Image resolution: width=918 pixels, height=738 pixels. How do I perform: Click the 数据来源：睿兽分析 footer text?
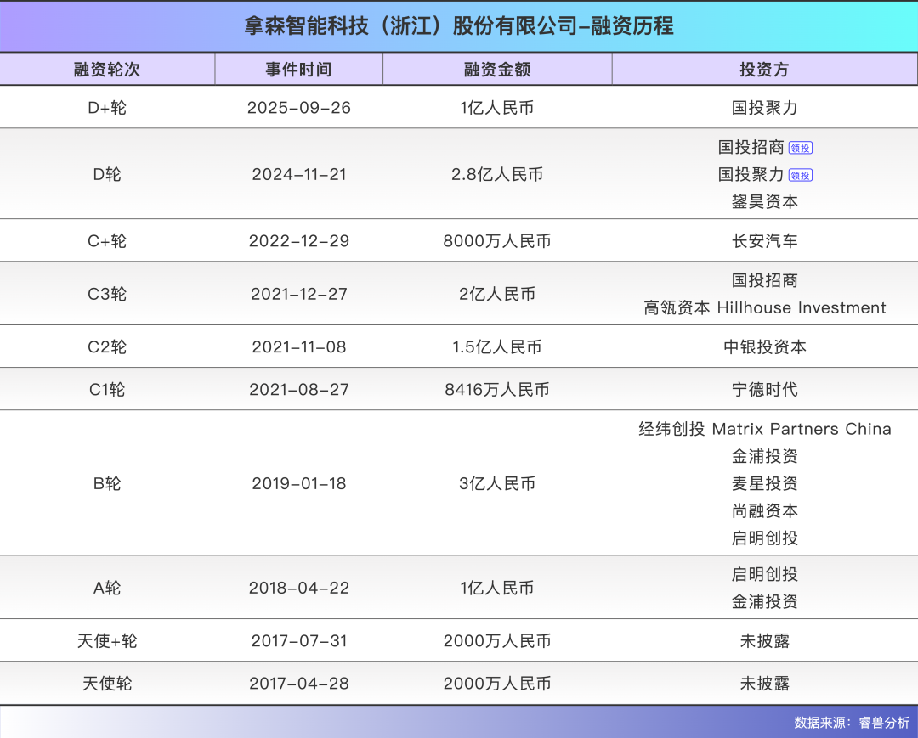[x=852, y=722]
